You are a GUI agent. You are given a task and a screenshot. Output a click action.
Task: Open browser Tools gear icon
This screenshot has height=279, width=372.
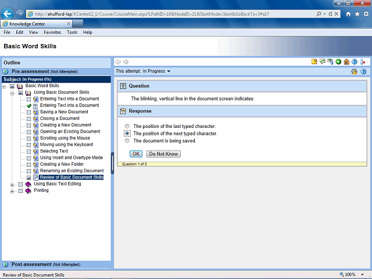click(366, 14)
